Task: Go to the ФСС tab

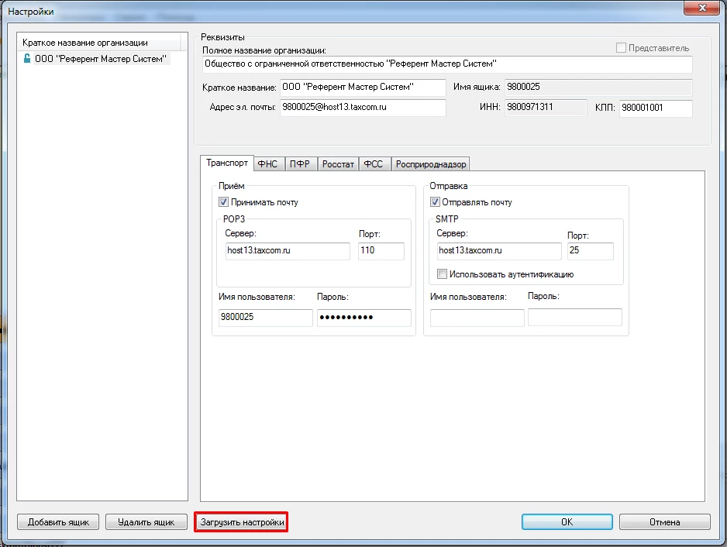Action: coord(374,164)
